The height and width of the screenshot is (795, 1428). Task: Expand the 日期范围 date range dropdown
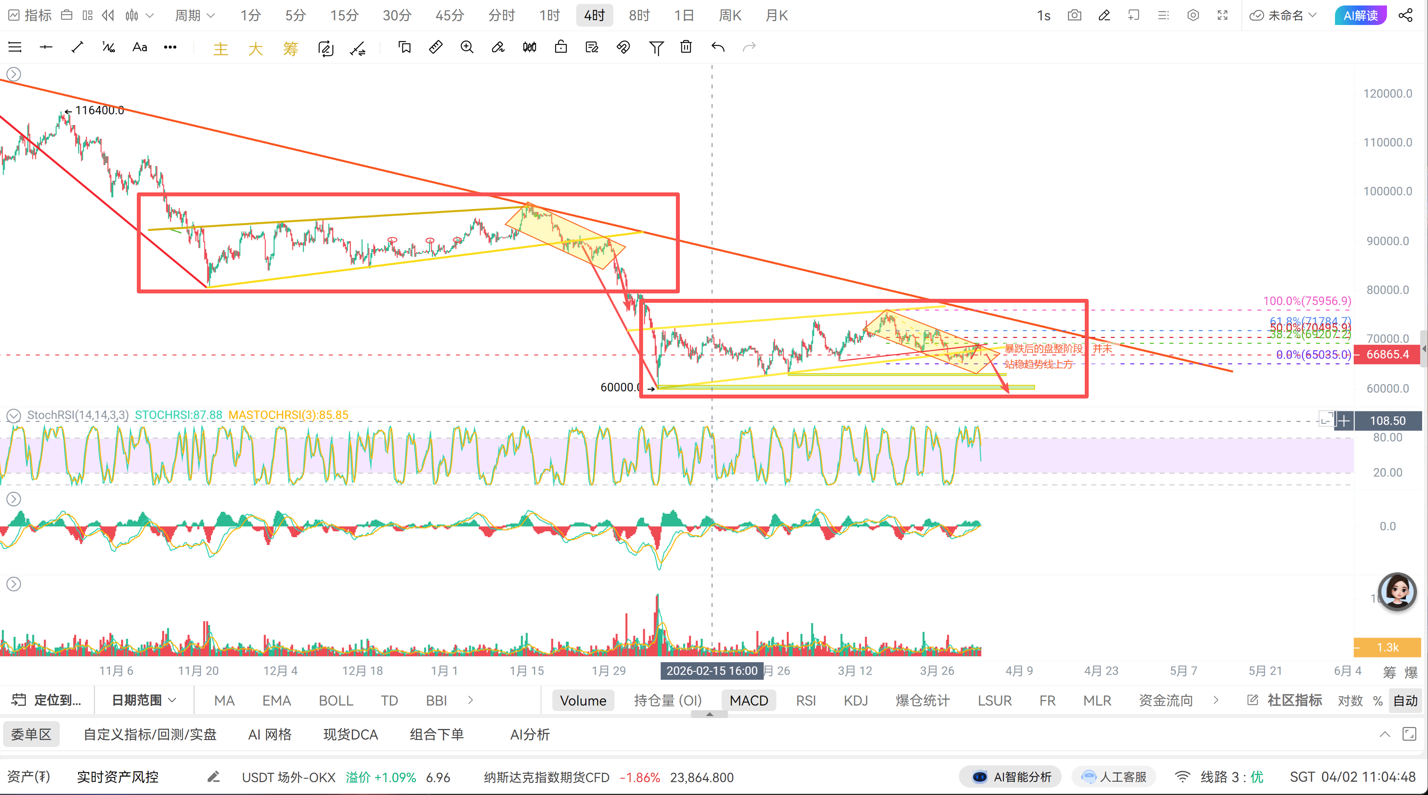[x=143, y=700]
